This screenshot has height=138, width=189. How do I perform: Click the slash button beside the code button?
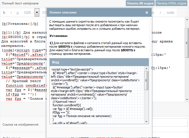click(x=160, y=13)
